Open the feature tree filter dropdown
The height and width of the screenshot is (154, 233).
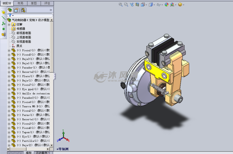click(x=11, y=15)
